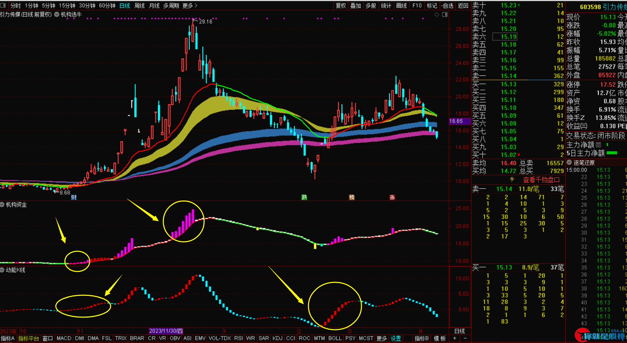Select the 5分钟 period tab
627x343 pixels.
tap(48, 5)
